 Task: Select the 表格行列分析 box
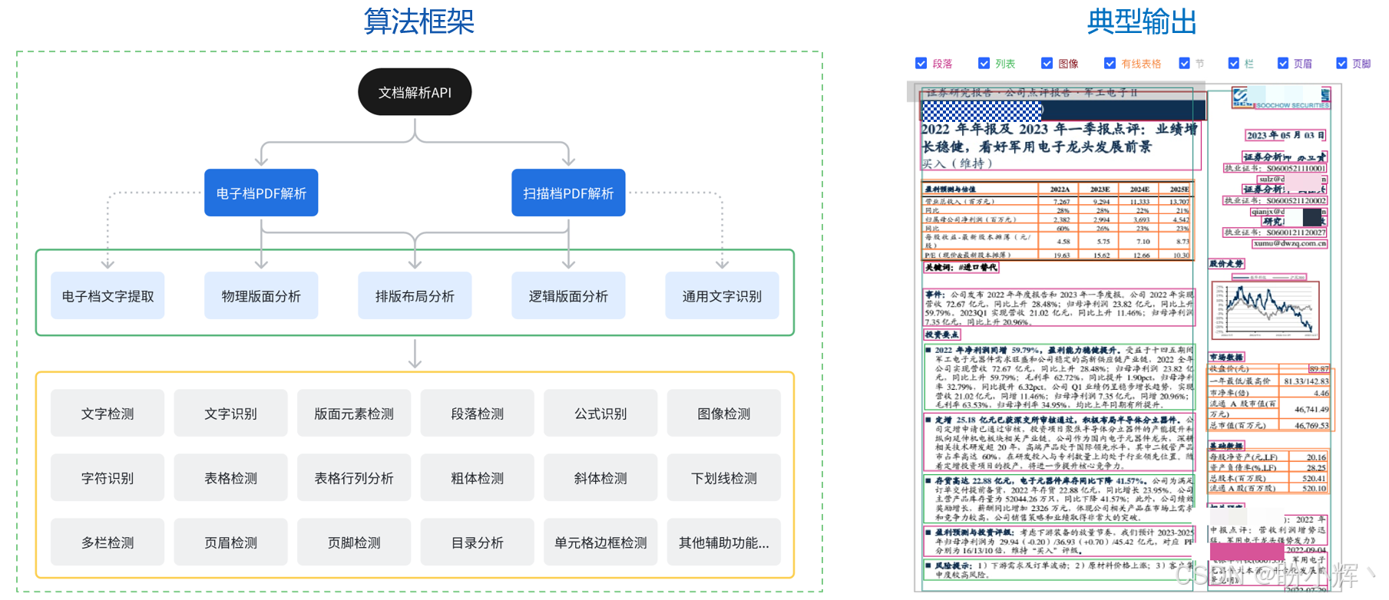pyautogui.click(x=354, y=477)
